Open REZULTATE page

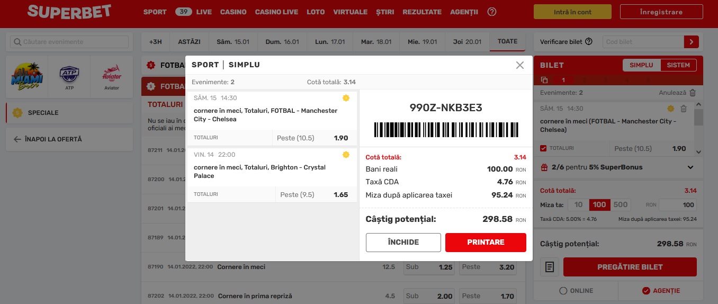[x=422, y=12]
